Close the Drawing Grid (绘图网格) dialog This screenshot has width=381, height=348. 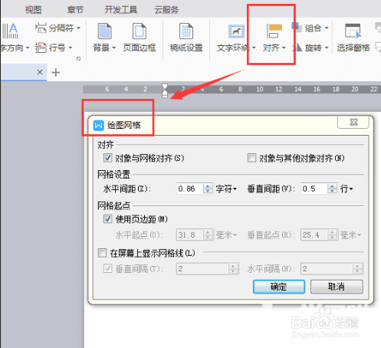[x=353, y=123]
